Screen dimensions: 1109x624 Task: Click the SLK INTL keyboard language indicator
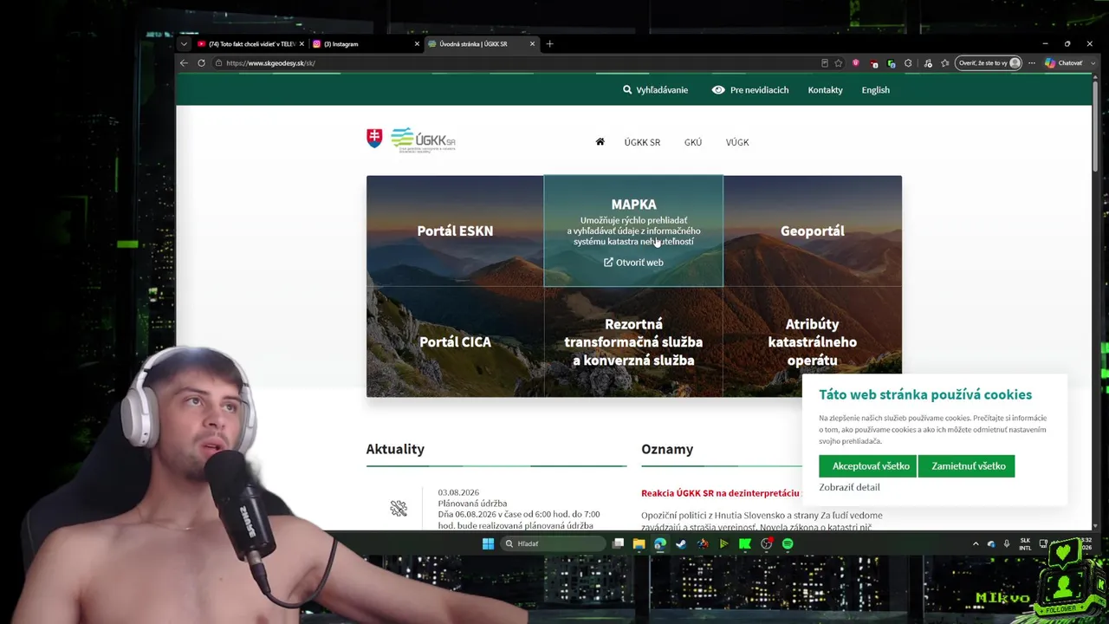pyautogui.click(x=1025, y=543)
